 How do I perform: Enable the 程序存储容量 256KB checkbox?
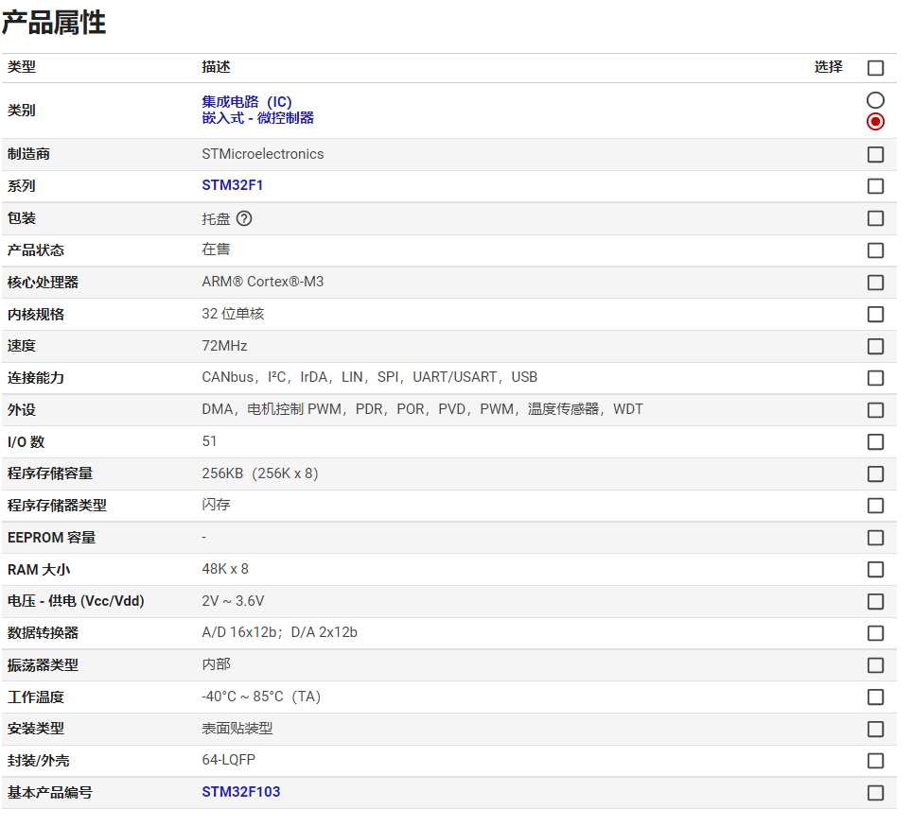875,474
